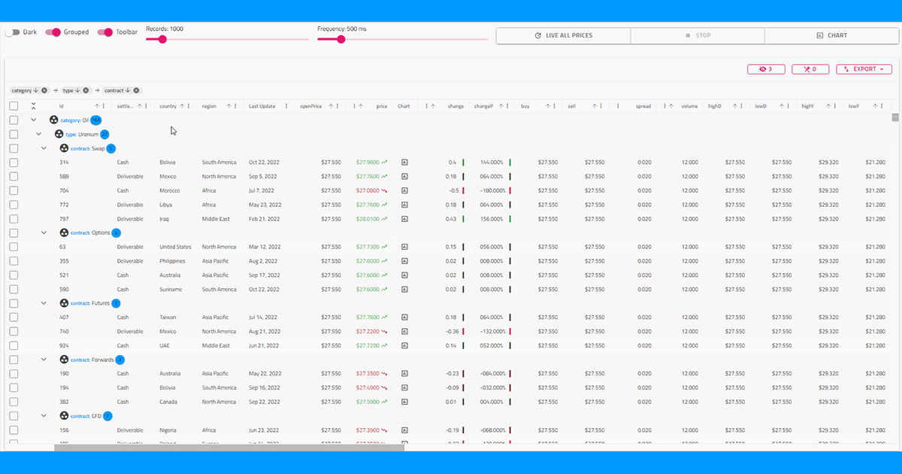Open column menu for country header

189,106
